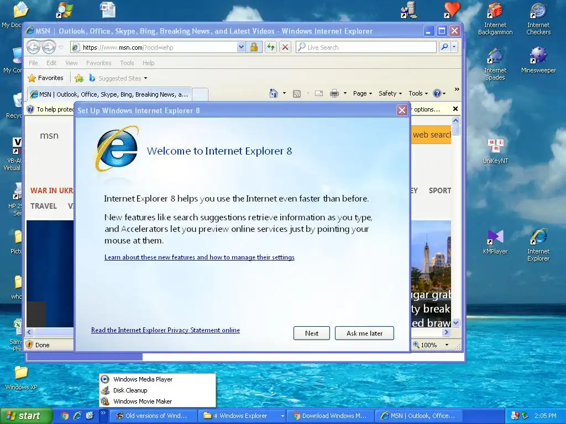Click the Favorites star button

tap(45, 78)
